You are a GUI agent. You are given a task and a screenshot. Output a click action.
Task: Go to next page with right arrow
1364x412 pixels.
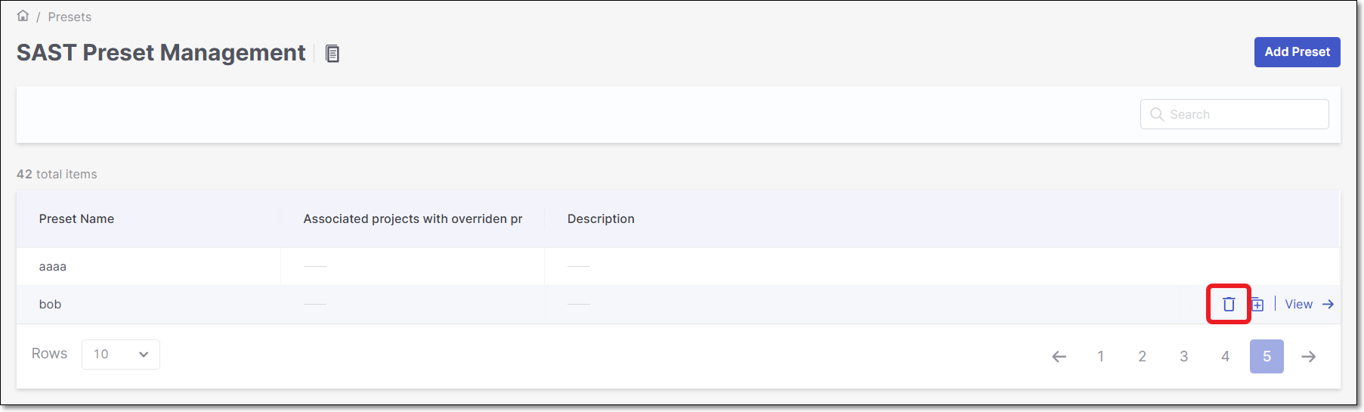pyautogui.click(x=1309, y=357)
